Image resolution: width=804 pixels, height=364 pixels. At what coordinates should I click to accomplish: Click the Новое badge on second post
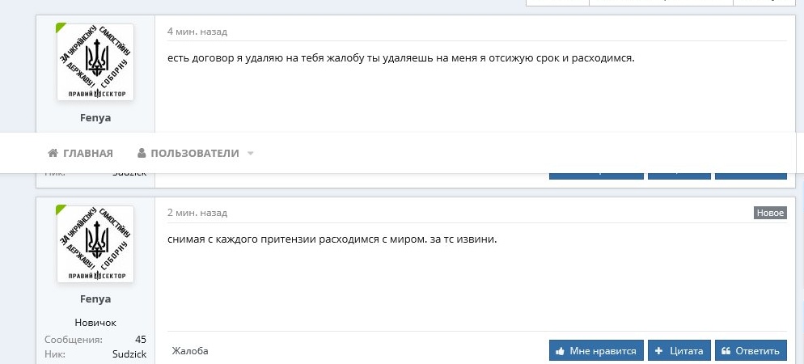[x=770, y=213]
